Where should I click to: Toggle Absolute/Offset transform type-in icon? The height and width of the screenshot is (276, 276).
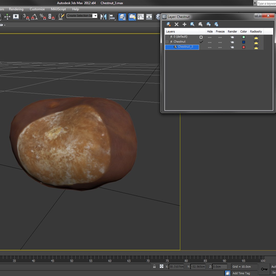tap(162, 266)
